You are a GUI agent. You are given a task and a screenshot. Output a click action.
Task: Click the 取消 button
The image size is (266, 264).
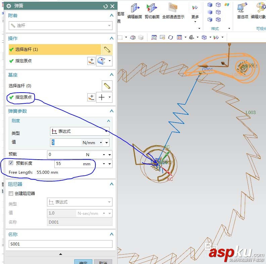click(x=103, y=262)
